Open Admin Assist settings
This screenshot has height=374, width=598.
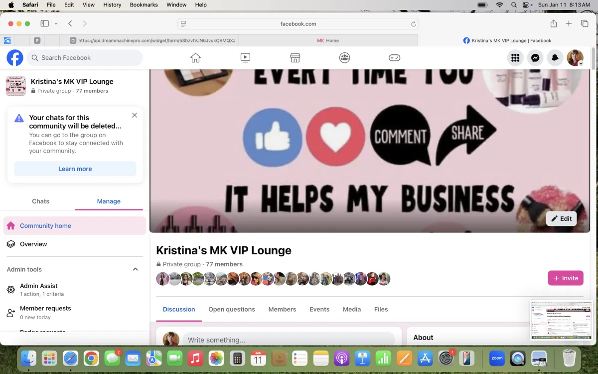coord(75,289)
